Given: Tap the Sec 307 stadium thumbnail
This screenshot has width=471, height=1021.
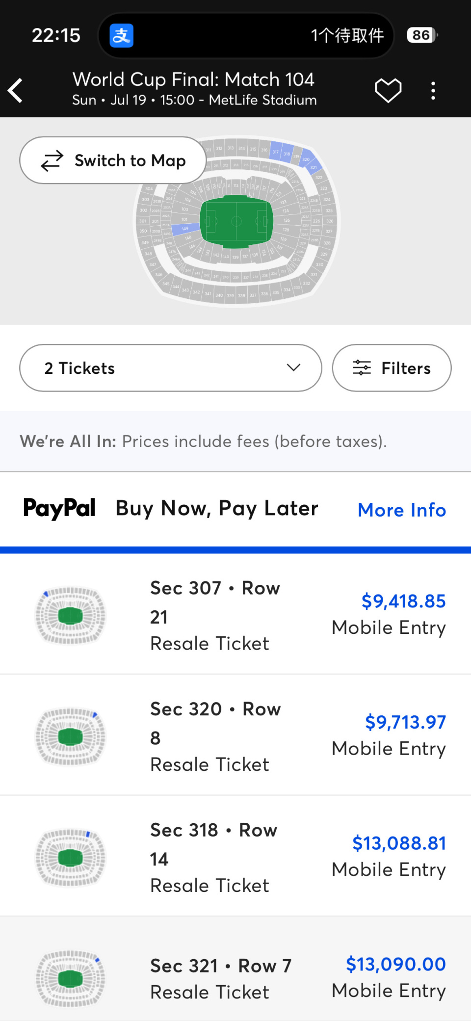Looking at the screenshot, I should [x=70, y=615].
